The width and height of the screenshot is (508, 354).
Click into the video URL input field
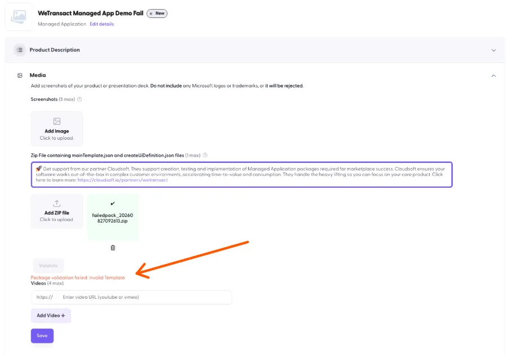tap(144, 297)
